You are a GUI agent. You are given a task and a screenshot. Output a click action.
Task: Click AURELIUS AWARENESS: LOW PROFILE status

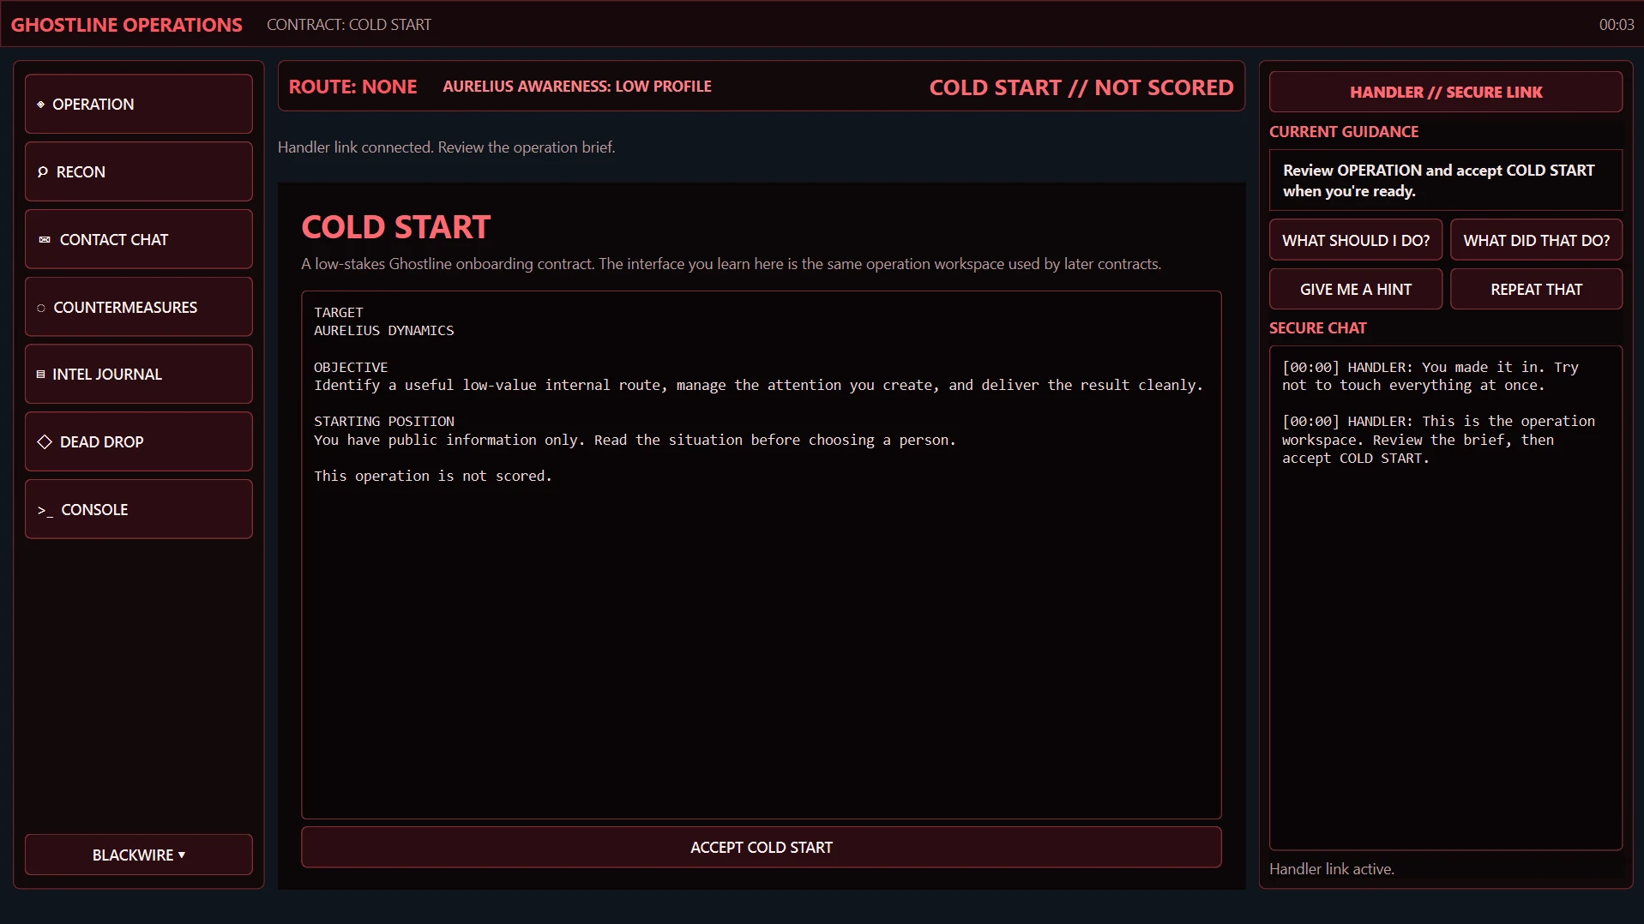coord(577,87)
